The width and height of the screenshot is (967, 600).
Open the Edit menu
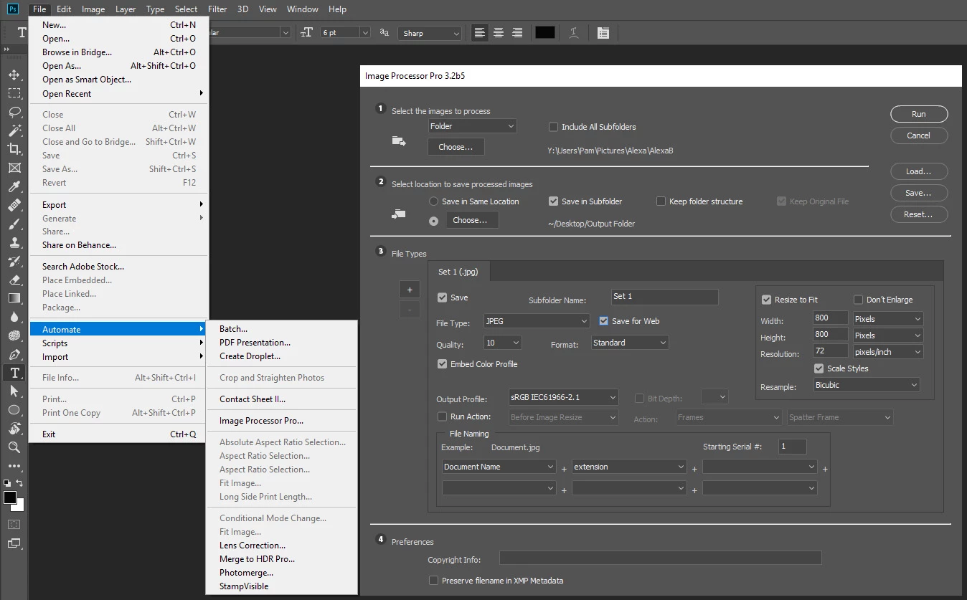64,9
